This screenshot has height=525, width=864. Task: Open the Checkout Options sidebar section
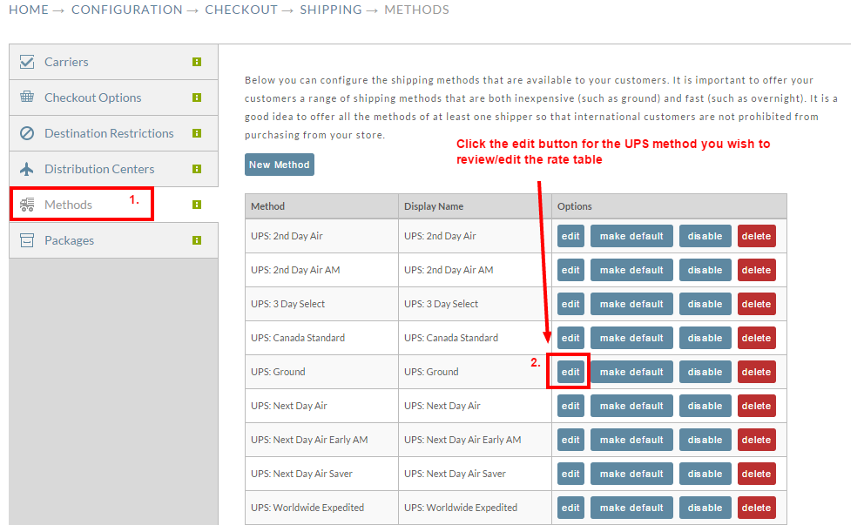click(x=113, y=98)
